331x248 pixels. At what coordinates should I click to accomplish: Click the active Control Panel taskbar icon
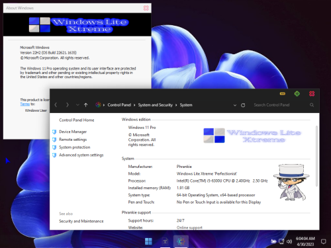click(181, 241)
